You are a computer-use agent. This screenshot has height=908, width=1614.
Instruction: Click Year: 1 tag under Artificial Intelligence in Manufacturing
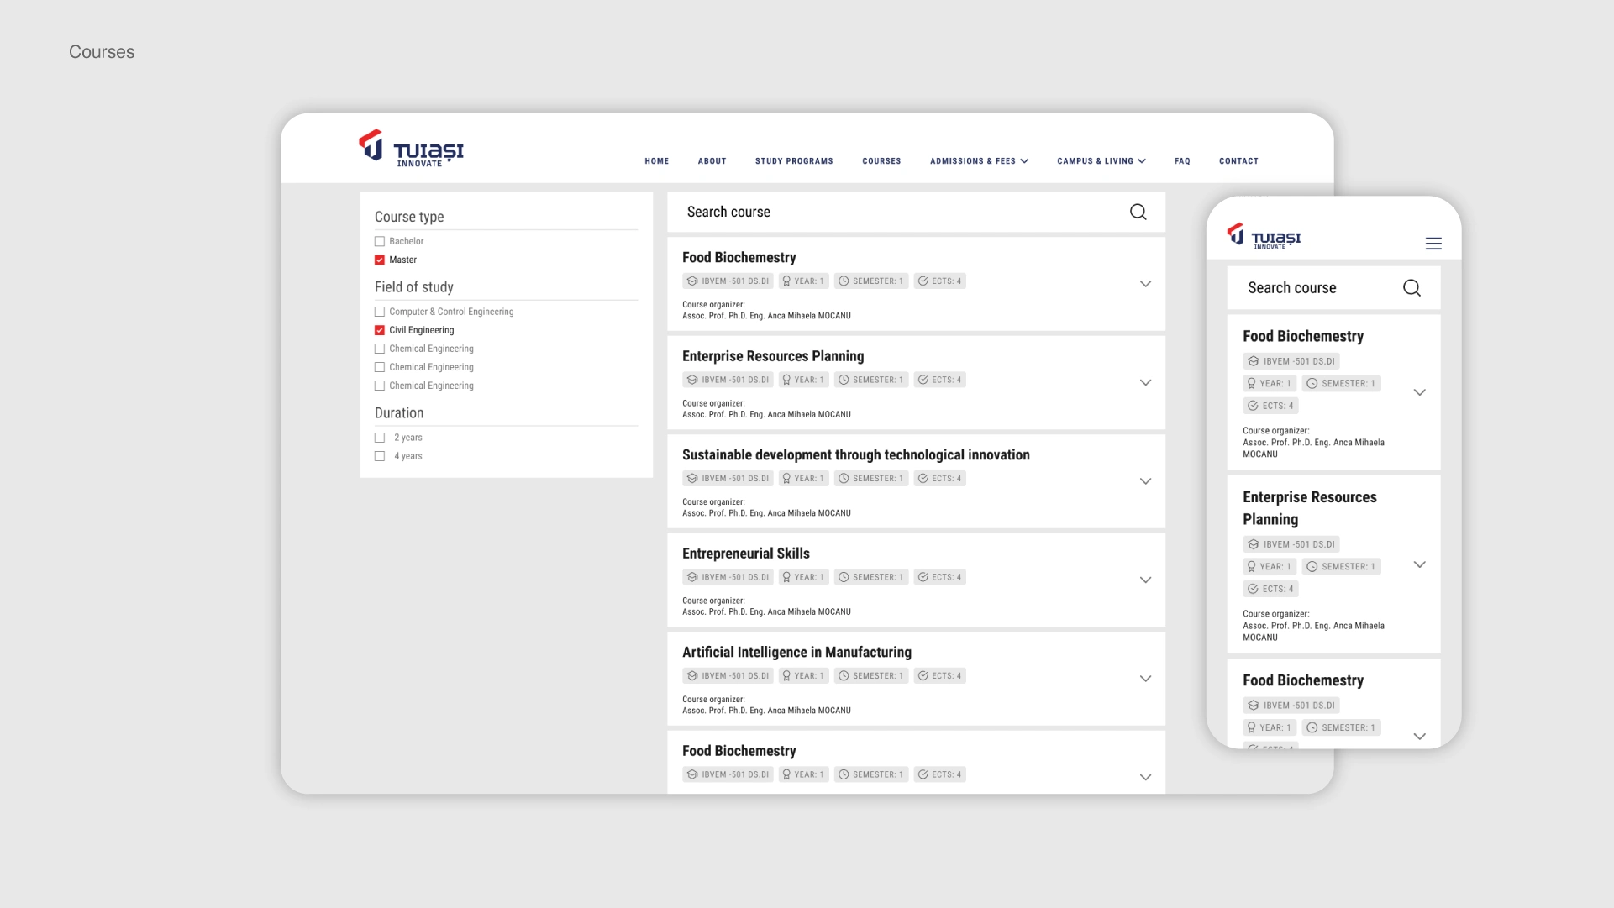coord(803,676)
